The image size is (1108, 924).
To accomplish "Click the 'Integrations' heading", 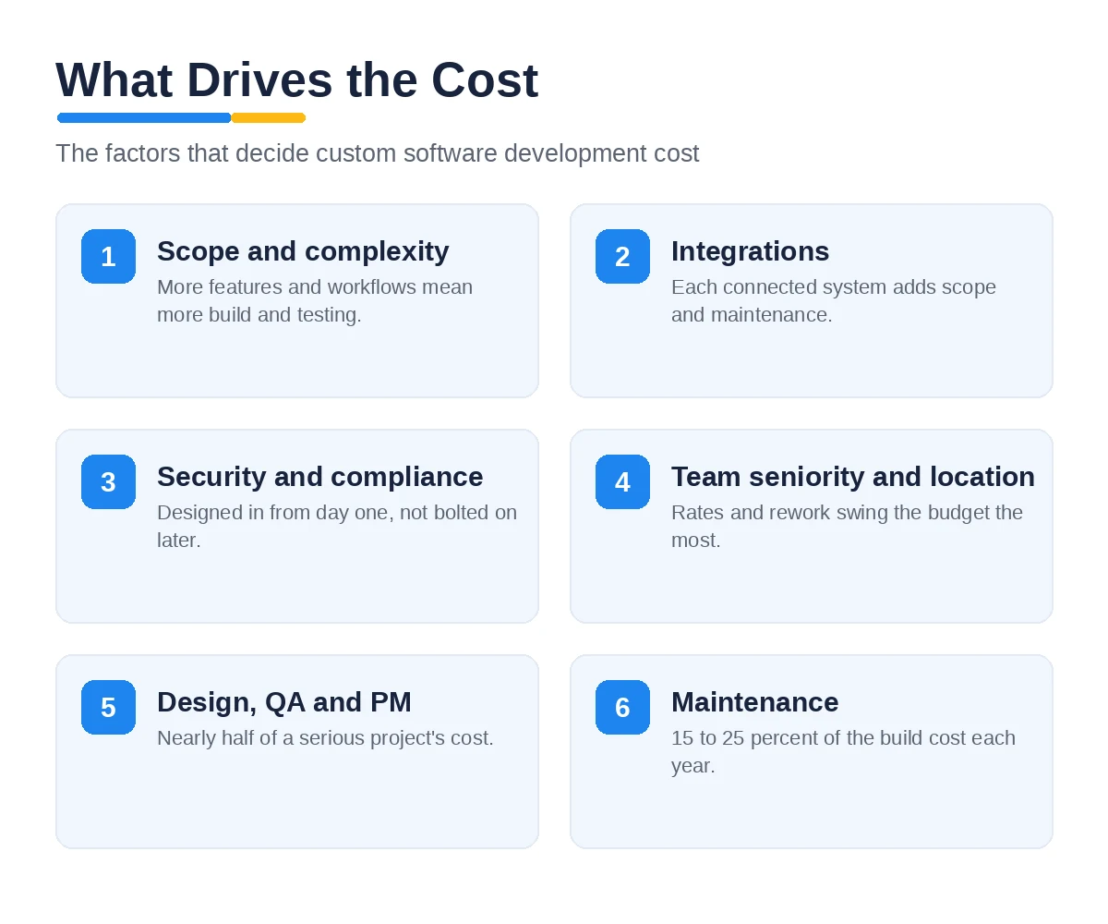I will [x=750, y=251].
